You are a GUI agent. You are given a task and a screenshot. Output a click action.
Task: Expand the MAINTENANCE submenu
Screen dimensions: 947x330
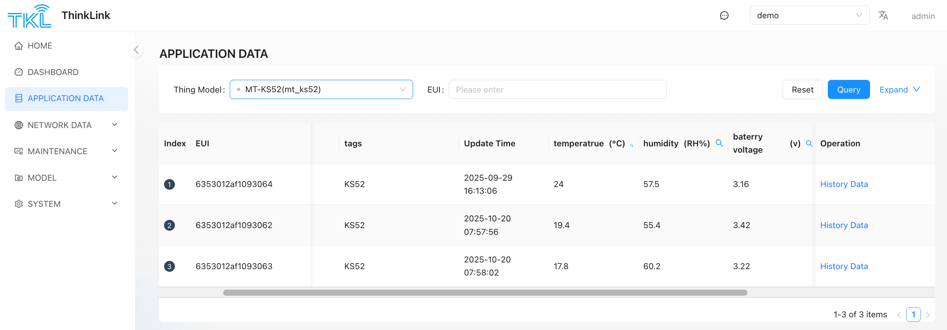(x=67, y=151)
